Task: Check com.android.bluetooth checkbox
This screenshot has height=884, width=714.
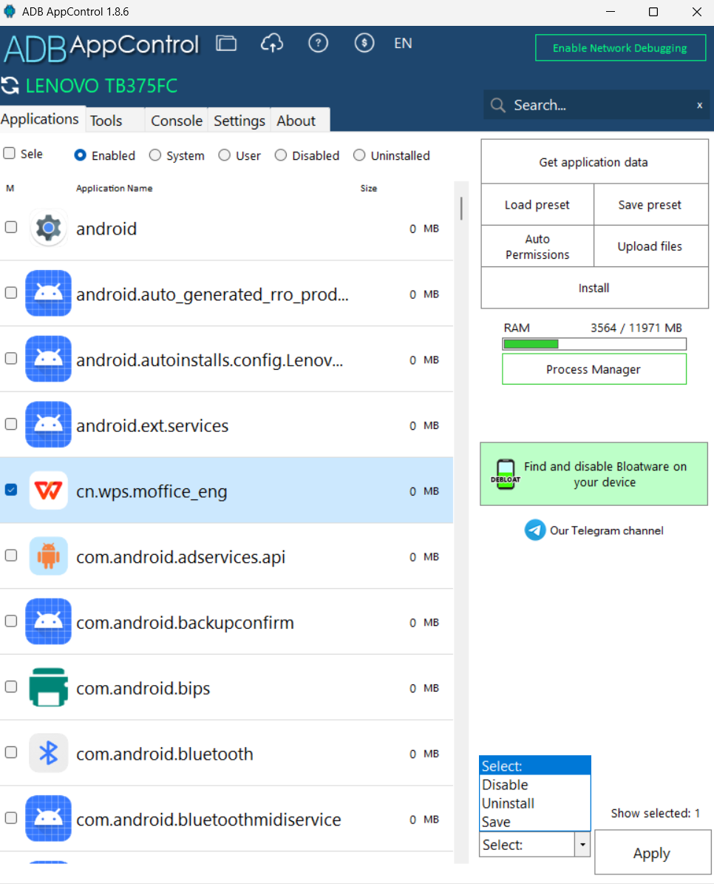Action: [x=10, y=752]
